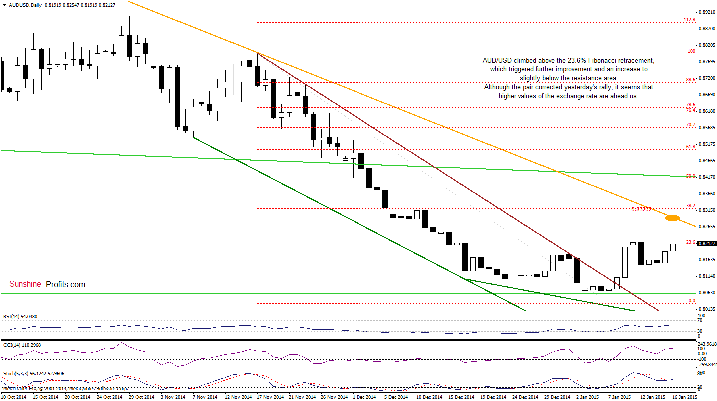The width and height of the screenshot is (717, 401).
Task: Click the 88.6 Fibonacci level label
Action: click(691, 79)
